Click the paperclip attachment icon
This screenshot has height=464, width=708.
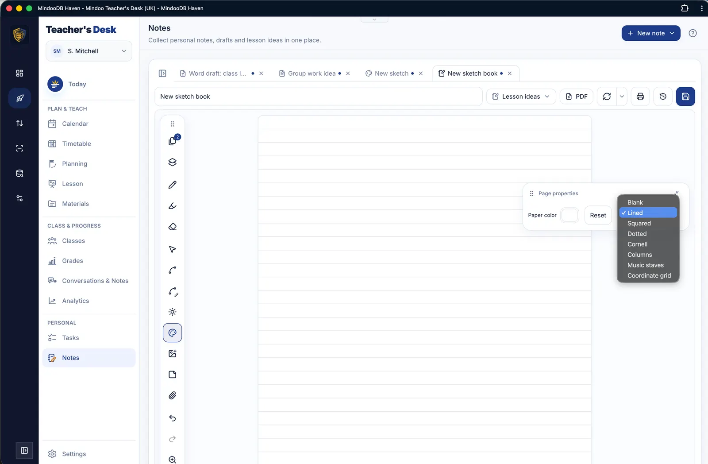pyautogui.click(x=173, y=395)
